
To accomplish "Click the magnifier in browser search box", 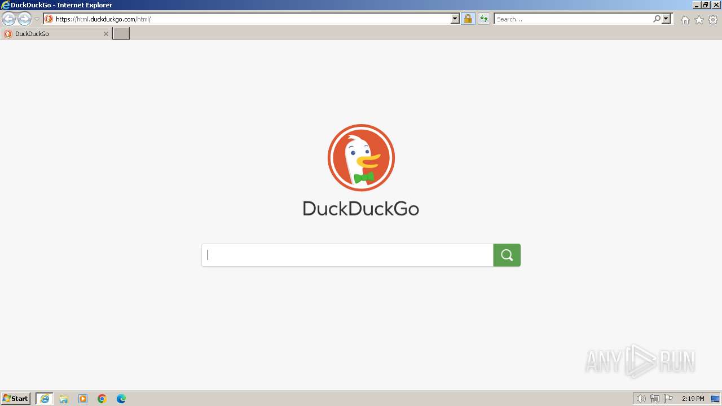I will coord(657,19).
